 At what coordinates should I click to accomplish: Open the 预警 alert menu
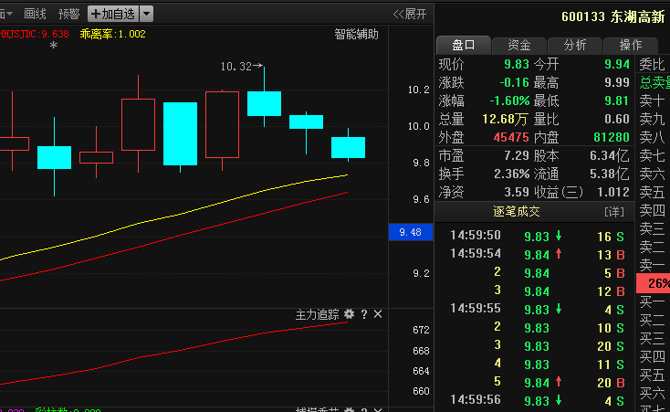click(68, 14)
